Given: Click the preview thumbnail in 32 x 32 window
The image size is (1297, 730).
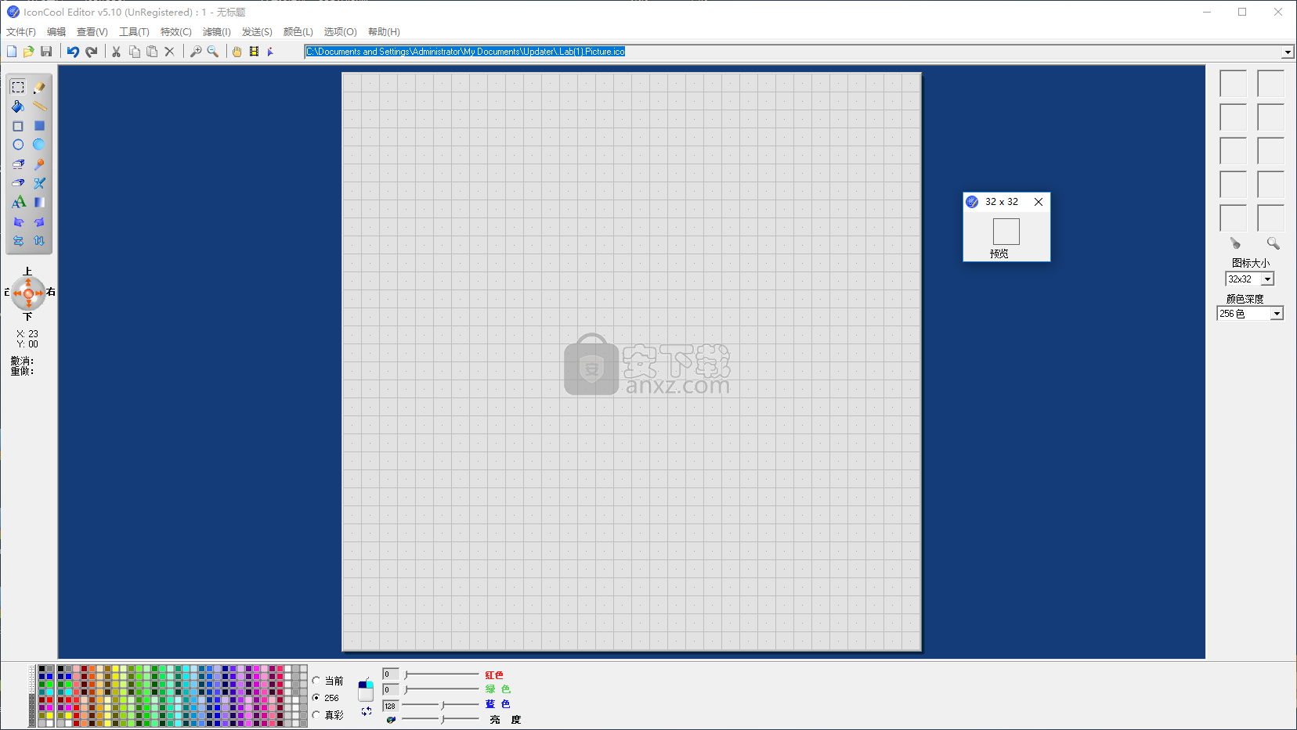Looking at the screenshot, I should [x=1006, y=232].
